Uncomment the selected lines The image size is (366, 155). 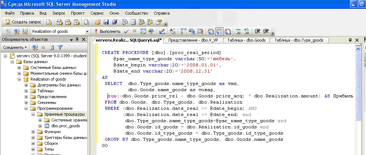247,31
